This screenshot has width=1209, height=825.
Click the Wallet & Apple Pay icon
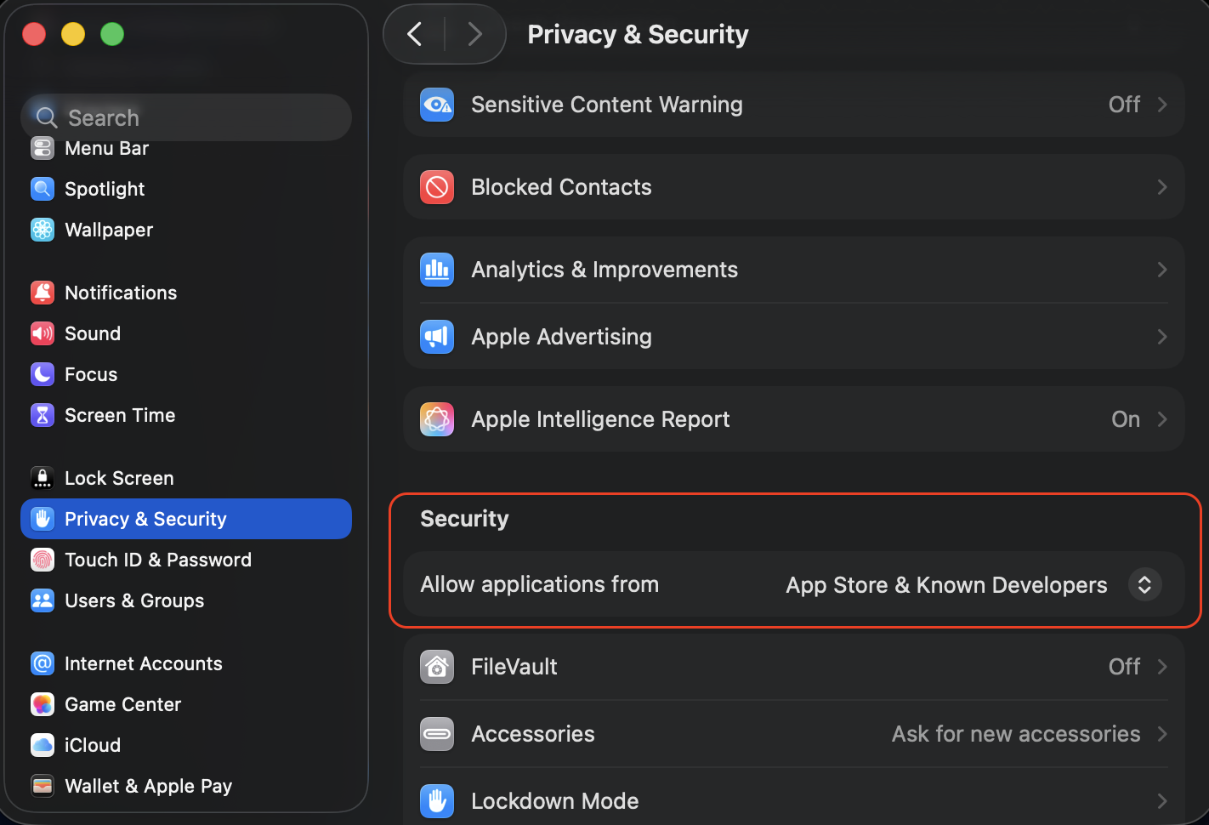pyautogui.click(x=43, y=786)
